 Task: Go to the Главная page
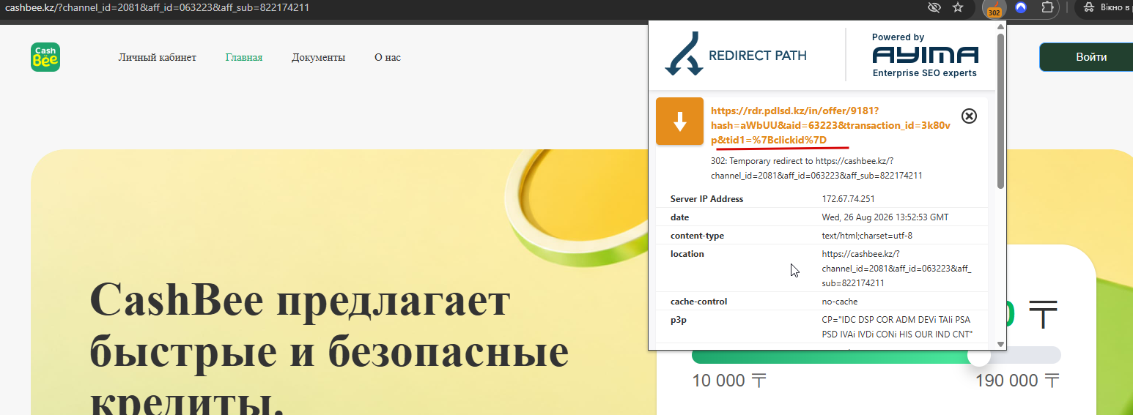pos(244,57)
